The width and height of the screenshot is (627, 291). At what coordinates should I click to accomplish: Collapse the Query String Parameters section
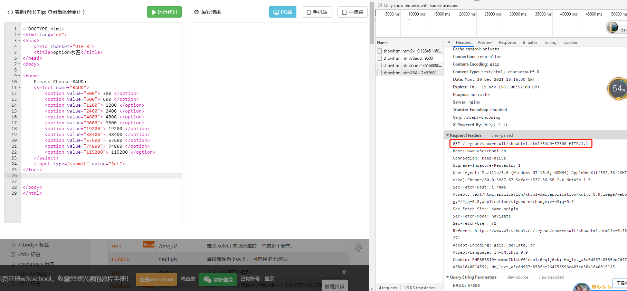pos(448,277)
